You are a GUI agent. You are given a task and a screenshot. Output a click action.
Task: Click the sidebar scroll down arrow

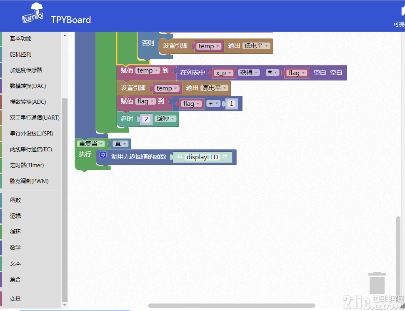coord(65,305)
